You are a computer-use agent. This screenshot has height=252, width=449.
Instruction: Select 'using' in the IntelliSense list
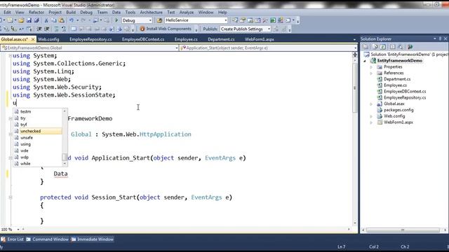point(37,144)
